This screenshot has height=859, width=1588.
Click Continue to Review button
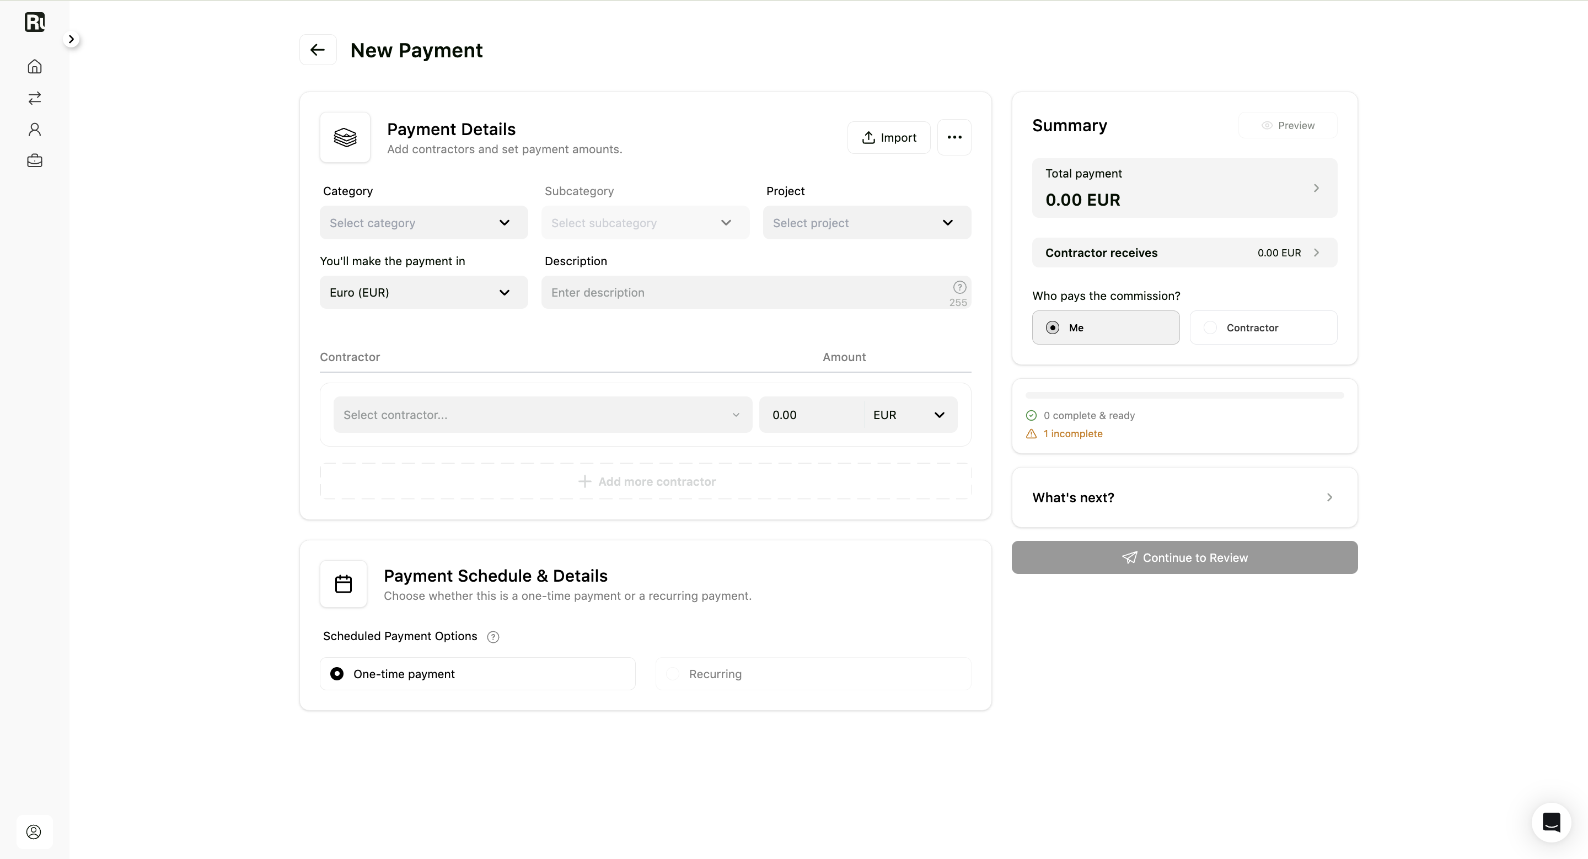coord(1184,557)
